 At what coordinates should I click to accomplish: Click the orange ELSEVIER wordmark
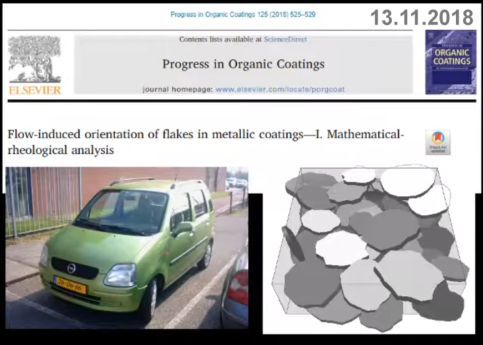pos(35,90)
